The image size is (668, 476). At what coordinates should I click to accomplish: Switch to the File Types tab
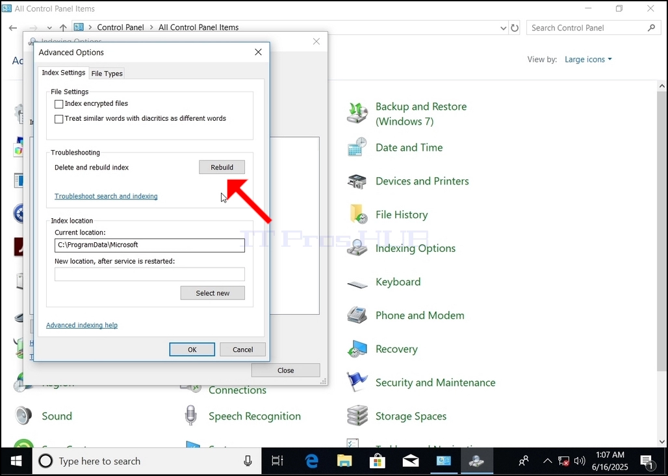tap(107, 73)
